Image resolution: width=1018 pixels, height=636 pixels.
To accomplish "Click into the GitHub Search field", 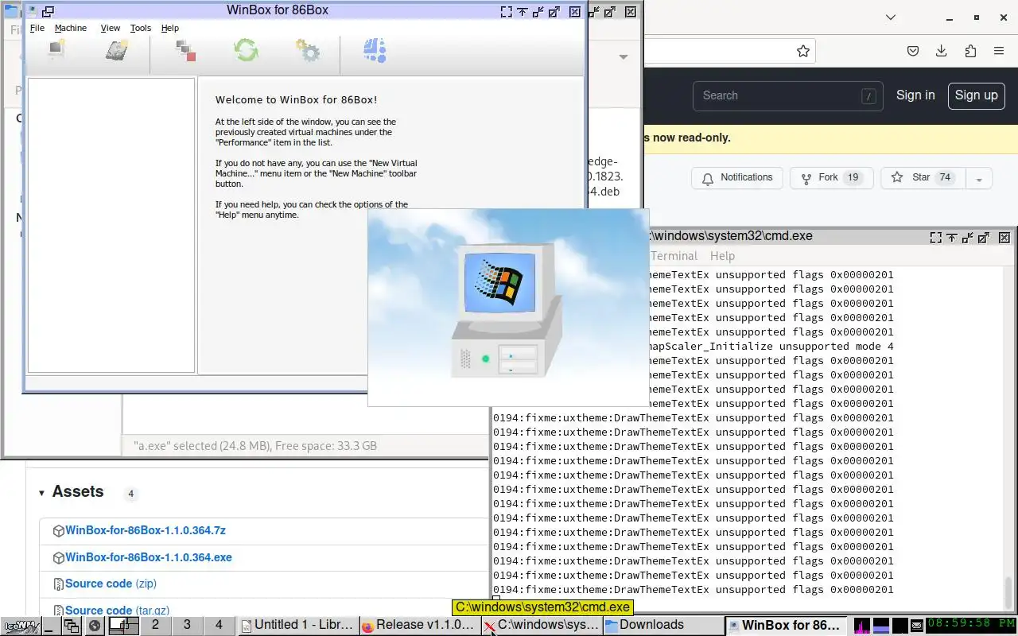I will coord(788,95).
